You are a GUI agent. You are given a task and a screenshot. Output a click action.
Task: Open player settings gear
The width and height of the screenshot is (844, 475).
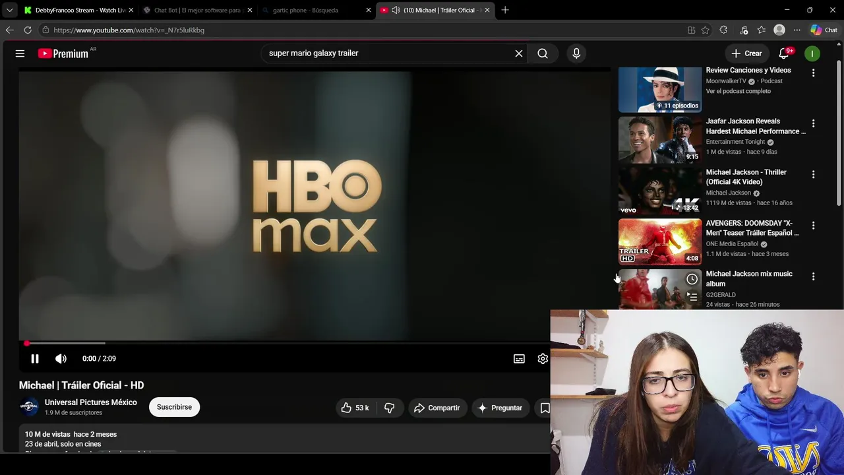543,358
